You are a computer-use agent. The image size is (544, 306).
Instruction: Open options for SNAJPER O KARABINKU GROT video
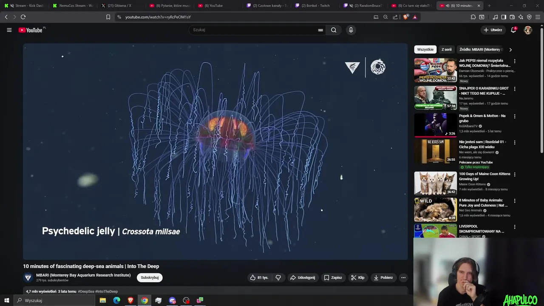pos(515,89)
